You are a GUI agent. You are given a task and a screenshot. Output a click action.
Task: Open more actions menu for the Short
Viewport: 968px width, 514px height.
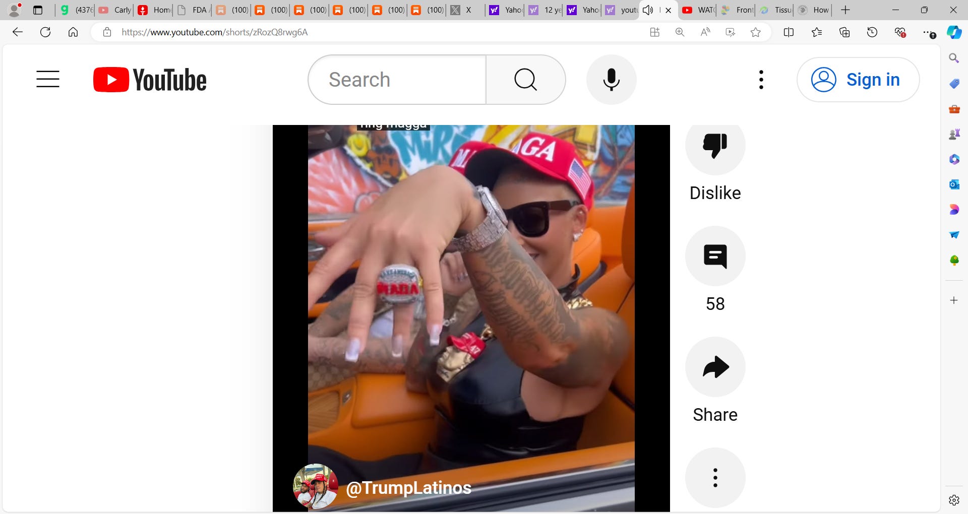point(715,478)
